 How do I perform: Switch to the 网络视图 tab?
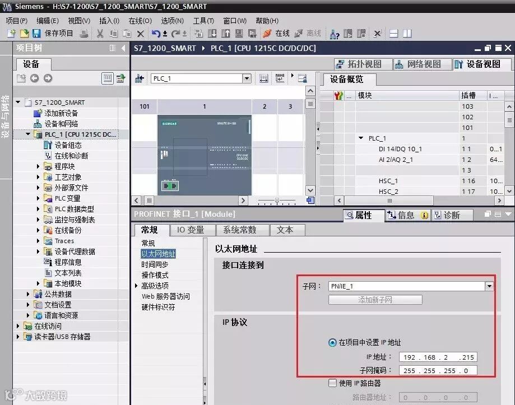click(423, 64)
